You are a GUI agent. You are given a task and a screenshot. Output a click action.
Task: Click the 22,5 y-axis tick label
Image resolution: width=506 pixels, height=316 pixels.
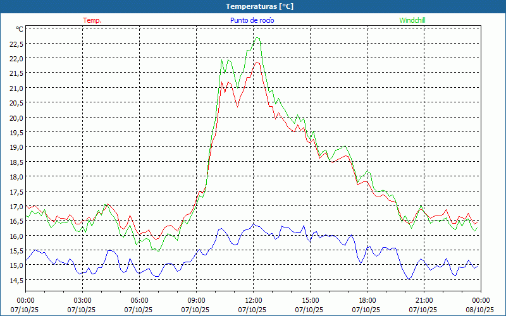click(x=16, y=44)
